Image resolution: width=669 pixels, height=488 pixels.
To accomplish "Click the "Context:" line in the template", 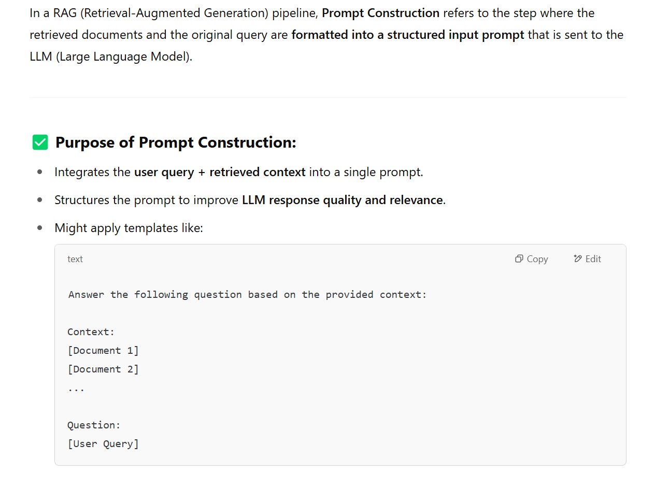I will tap(91, 332).
